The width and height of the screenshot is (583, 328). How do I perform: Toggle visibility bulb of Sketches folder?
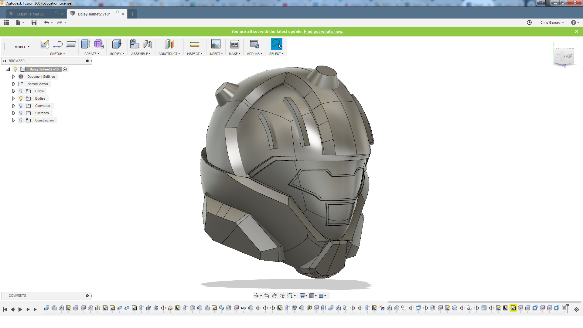pyautogui.click(x=21, y=113)
